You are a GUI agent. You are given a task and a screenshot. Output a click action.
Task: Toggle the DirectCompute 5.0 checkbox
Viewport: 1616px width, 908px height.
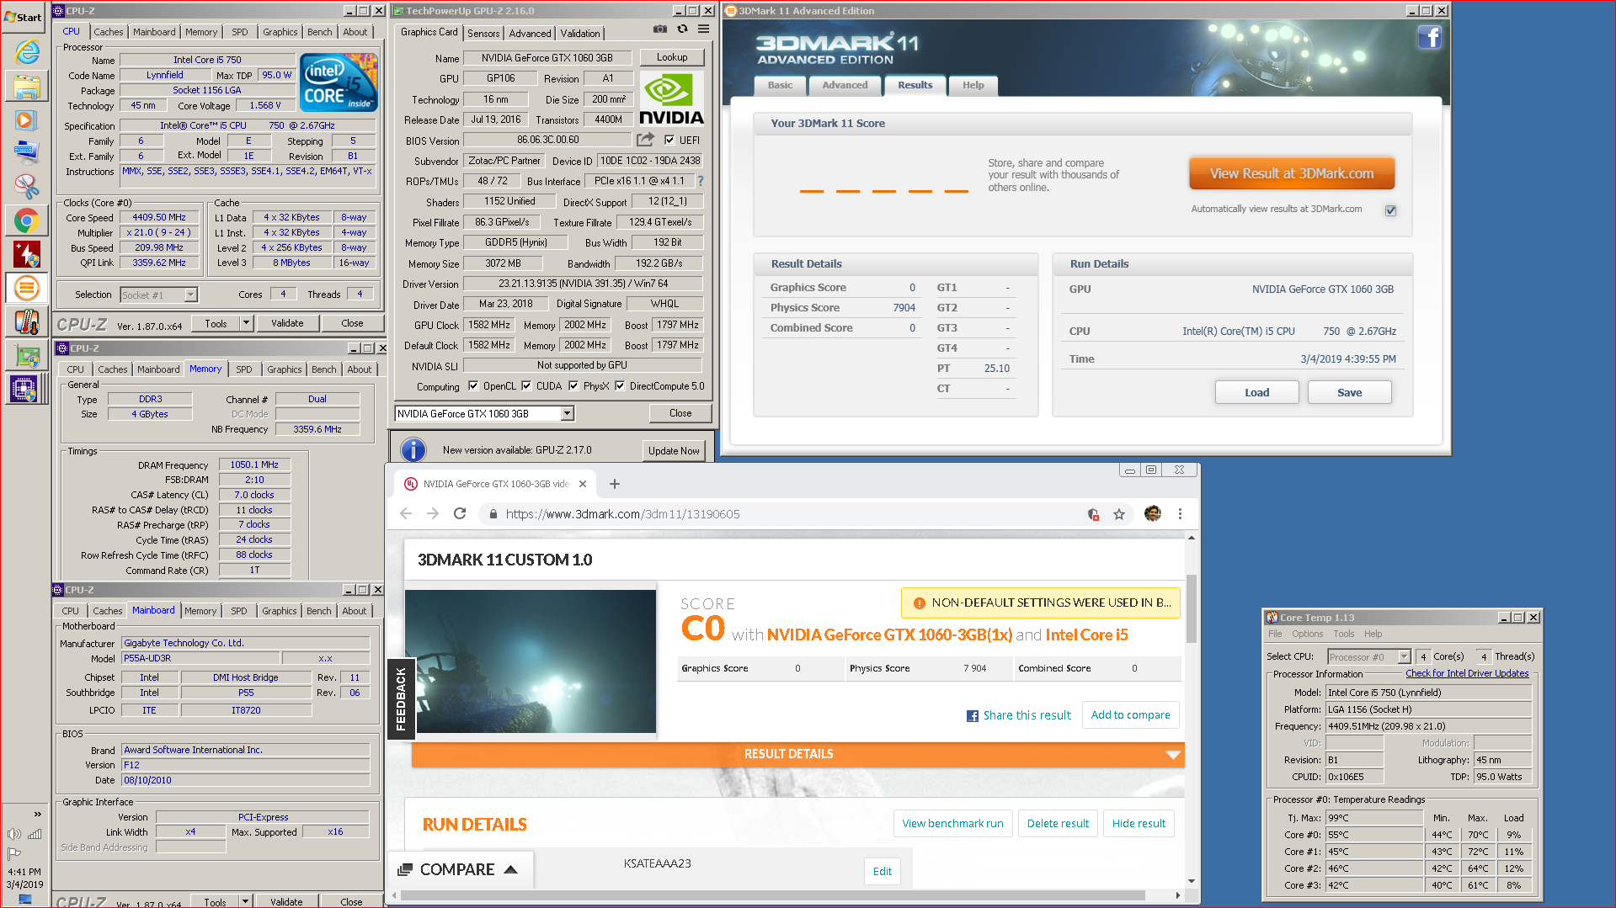click(620, 386)
